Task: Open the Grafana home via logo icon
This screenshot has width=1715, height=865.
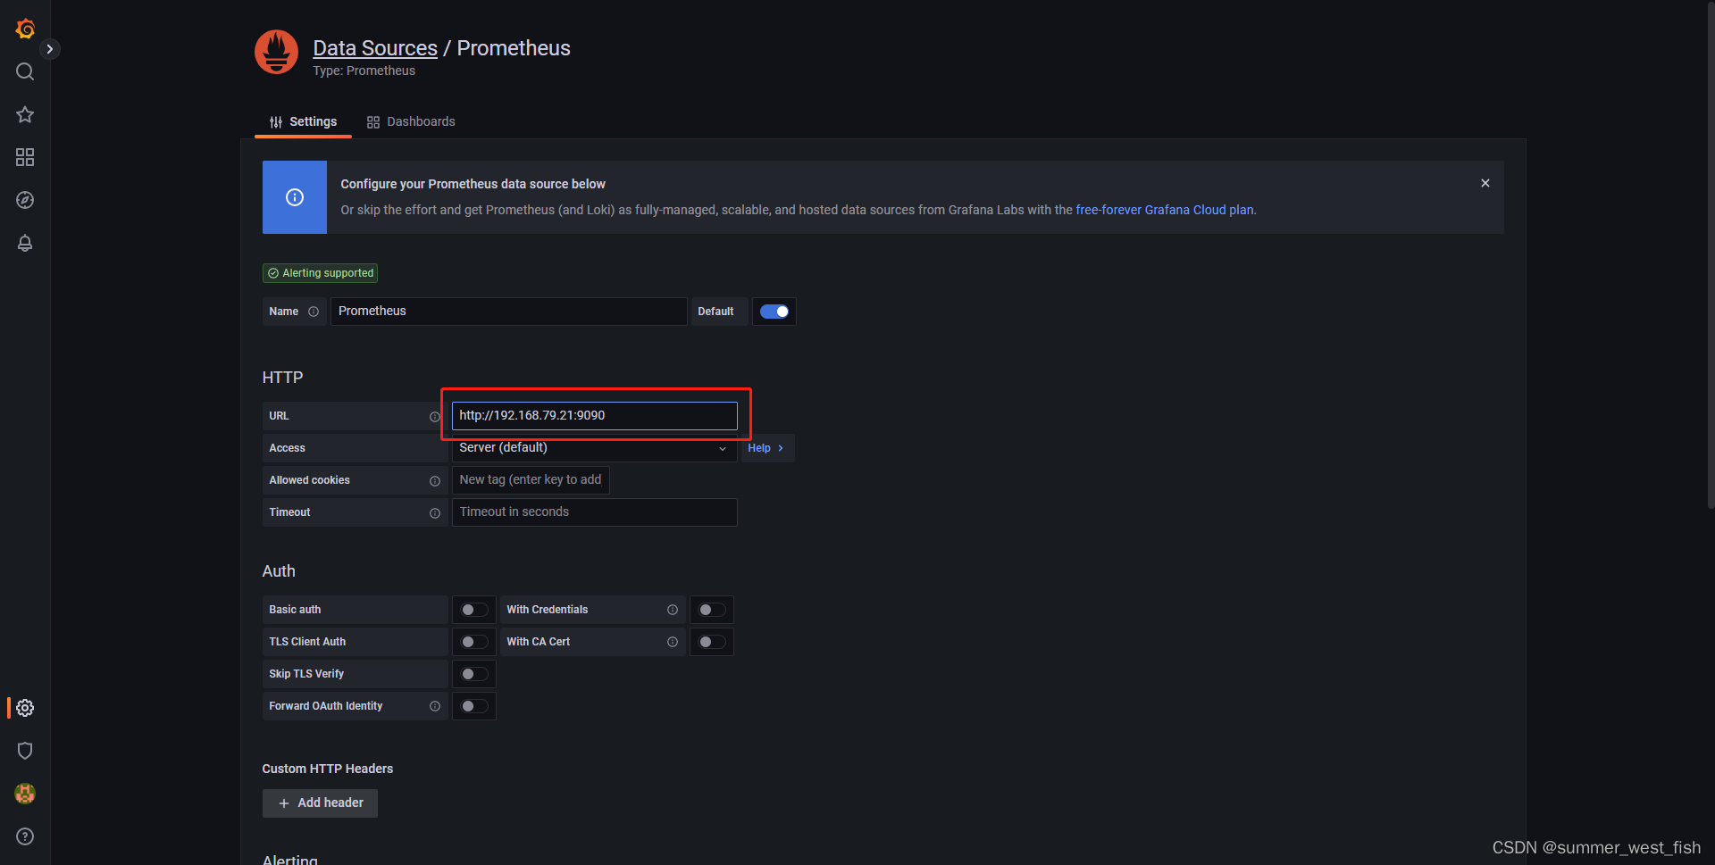Action: coord(24,28)
